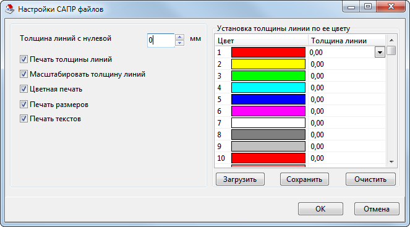Click thickness value 0,00 for color 9

click(317, 147)
